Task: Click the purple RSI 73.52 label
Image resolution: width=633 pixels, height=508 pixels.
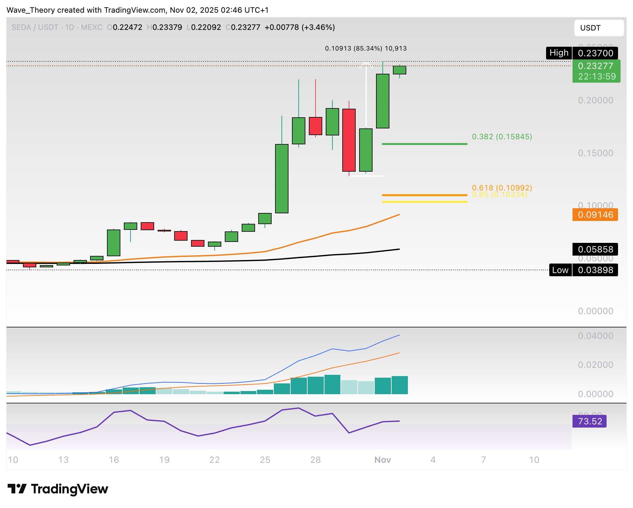Action: [589, 421]
